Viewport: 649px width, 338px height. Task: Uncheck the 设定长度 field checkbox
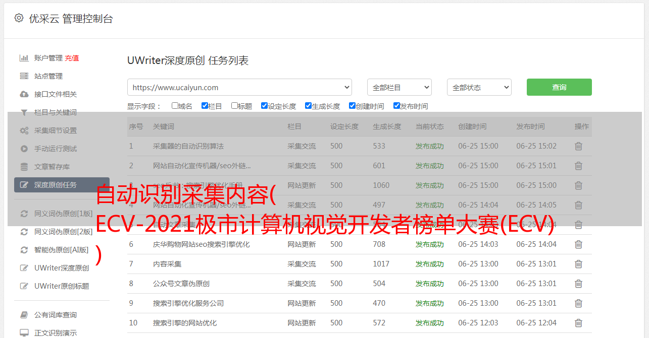[264, 106]
